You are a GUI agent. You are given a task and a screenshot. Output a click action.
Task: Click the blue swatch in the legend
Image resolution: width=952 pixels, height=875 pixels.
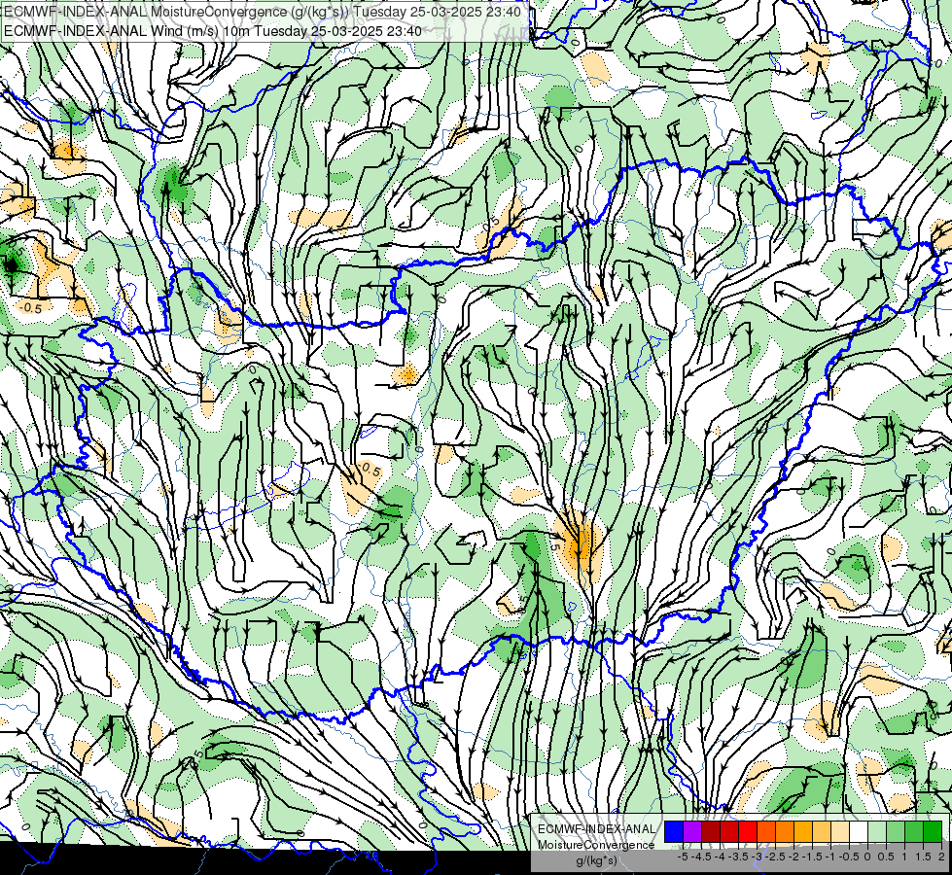[x=674, y=831]
